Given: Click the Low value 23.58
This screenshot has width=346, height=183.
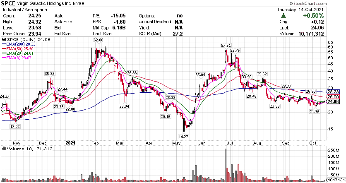Looking at the screenshot, I should 35,28.
